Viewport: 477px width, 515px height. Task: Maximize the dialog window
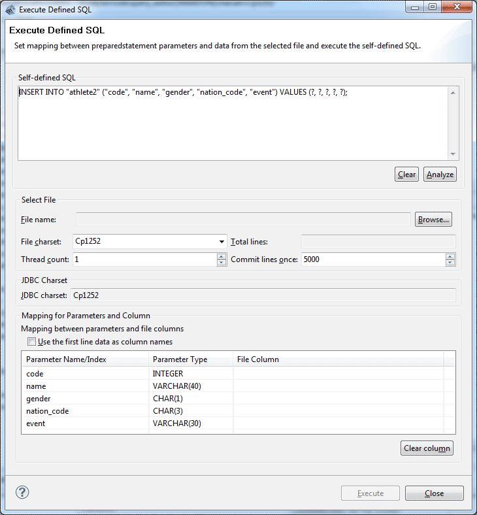[x=433, y=8]
